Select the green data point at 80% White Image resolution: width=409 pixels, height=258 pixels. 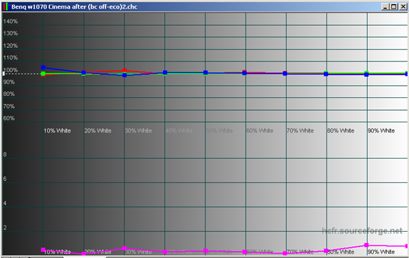pyautogui.click(x=326, y=73)
